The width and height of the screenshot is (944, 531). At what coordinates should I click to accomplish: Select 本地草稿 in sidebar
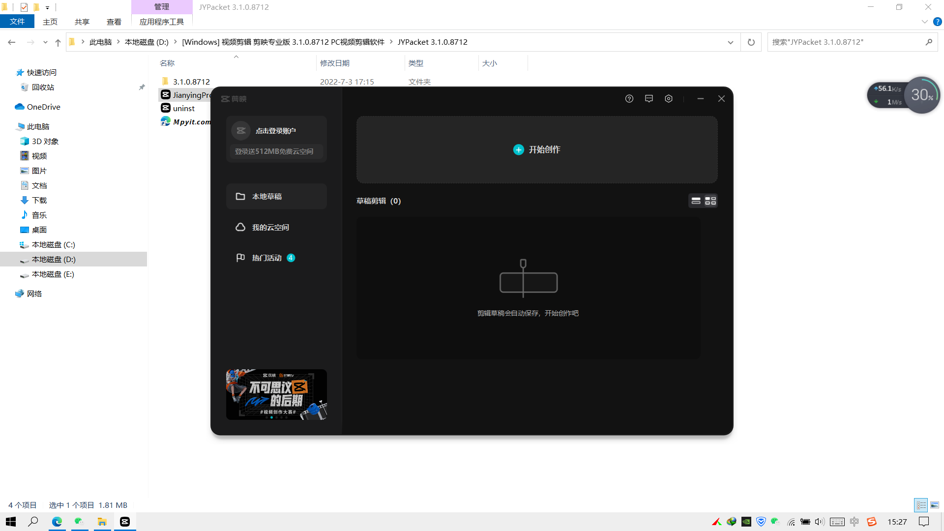(276, 196)
